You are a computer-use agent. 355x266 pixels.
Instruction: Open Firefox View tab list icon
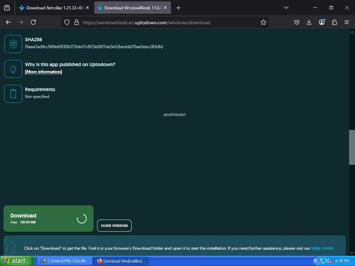(x=7, y=8)
